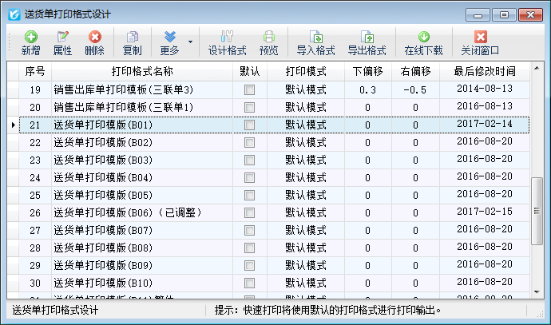This screenshot has width=551, height=325.
Task: Sort by 打印格式名称 column header
Action: click(x=142, y=71)
